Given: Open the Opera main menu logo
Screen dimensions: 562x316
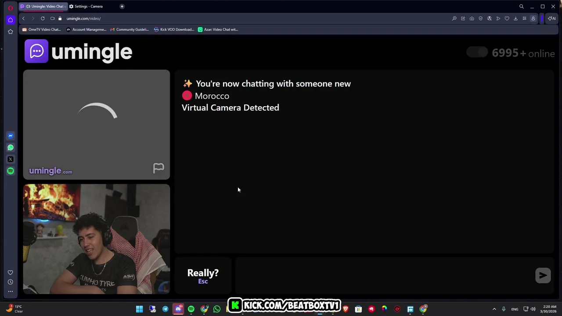Looking at the screenshot, I should [x=11, y=7].
